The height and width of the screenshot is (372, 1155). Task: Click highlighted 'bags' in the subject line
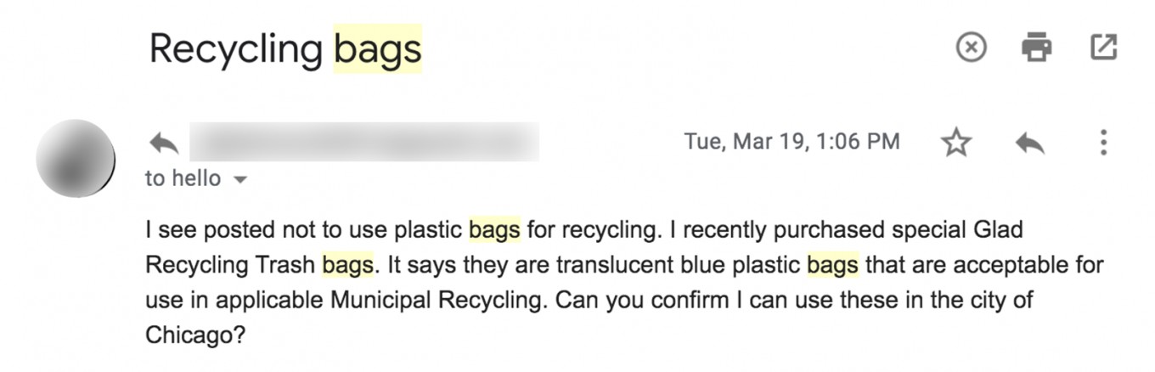click(378, 49)
